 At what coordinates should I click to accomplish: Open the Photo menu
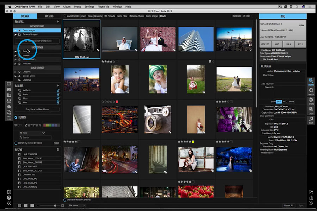(x=77, y=6)
